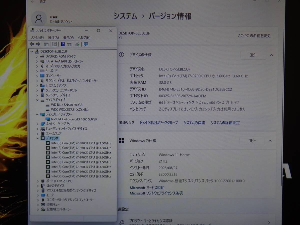Screen dimensions: 300x225
Task: Click the blue help icon in Device Manager toolbar
Action: 63,44
